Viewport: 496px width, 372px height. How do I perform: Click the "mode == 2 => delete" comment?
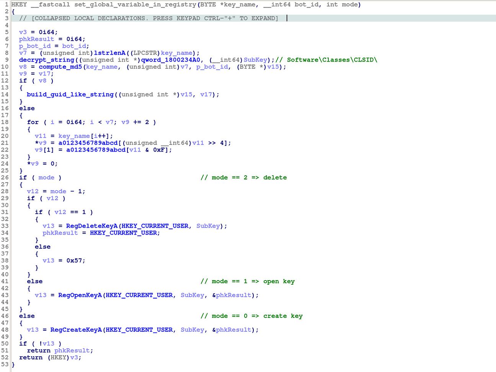(x=243, y=178)
